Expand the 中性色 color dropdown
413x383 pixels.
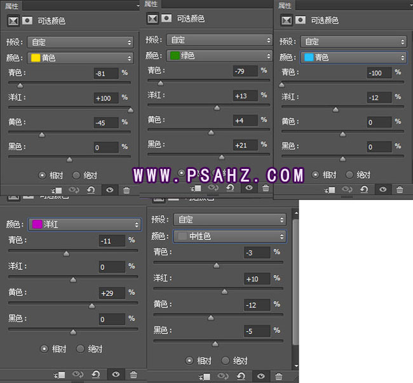[229, 236]
